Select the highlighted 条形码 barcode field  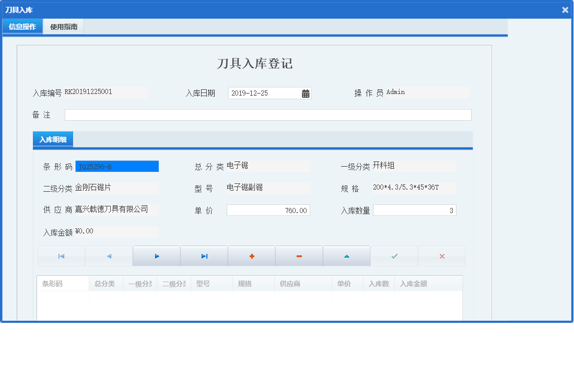tap(116, 166)
